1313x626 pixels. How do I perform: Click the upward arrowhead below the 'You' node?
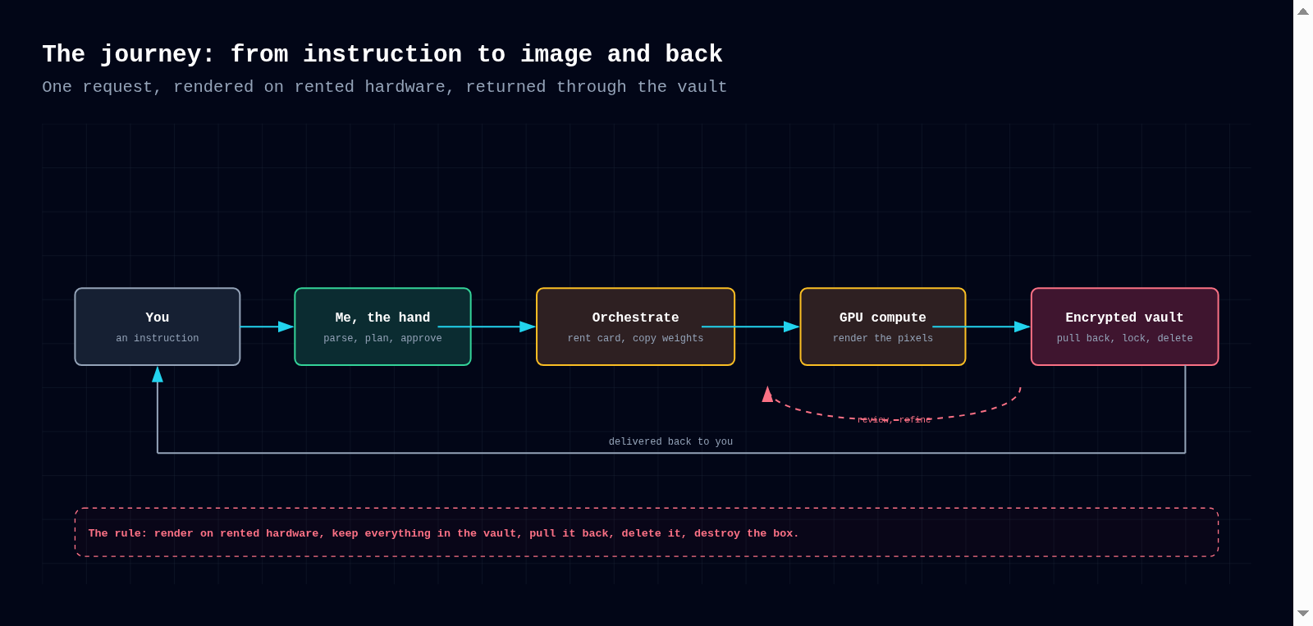click(x=158, y=374)
